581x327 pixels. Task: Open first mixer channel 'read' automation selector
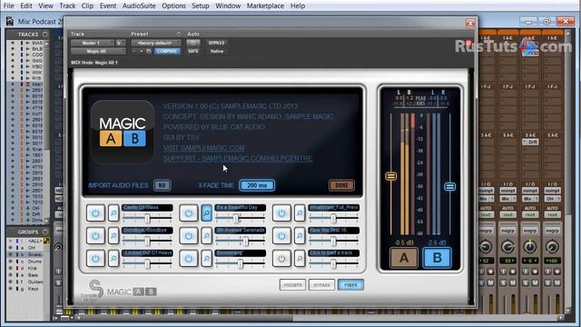tap(486, 214)
